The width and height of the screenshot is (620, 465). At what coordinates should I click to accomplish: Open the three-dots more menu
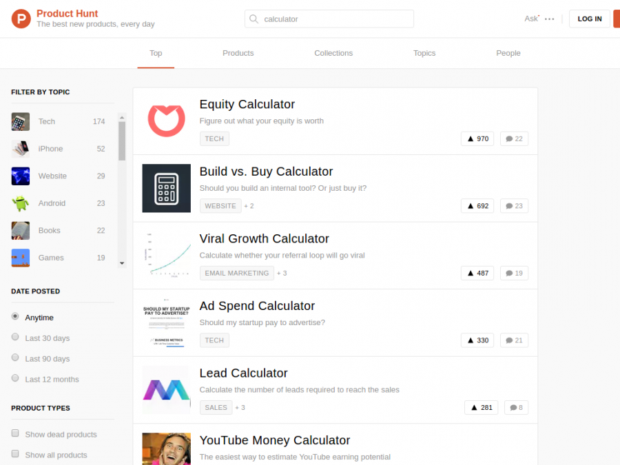click(x=549, y=19)
